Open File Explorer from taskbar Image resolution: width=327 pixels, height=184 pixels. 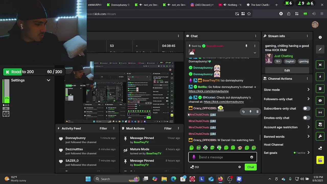[164, 179]
